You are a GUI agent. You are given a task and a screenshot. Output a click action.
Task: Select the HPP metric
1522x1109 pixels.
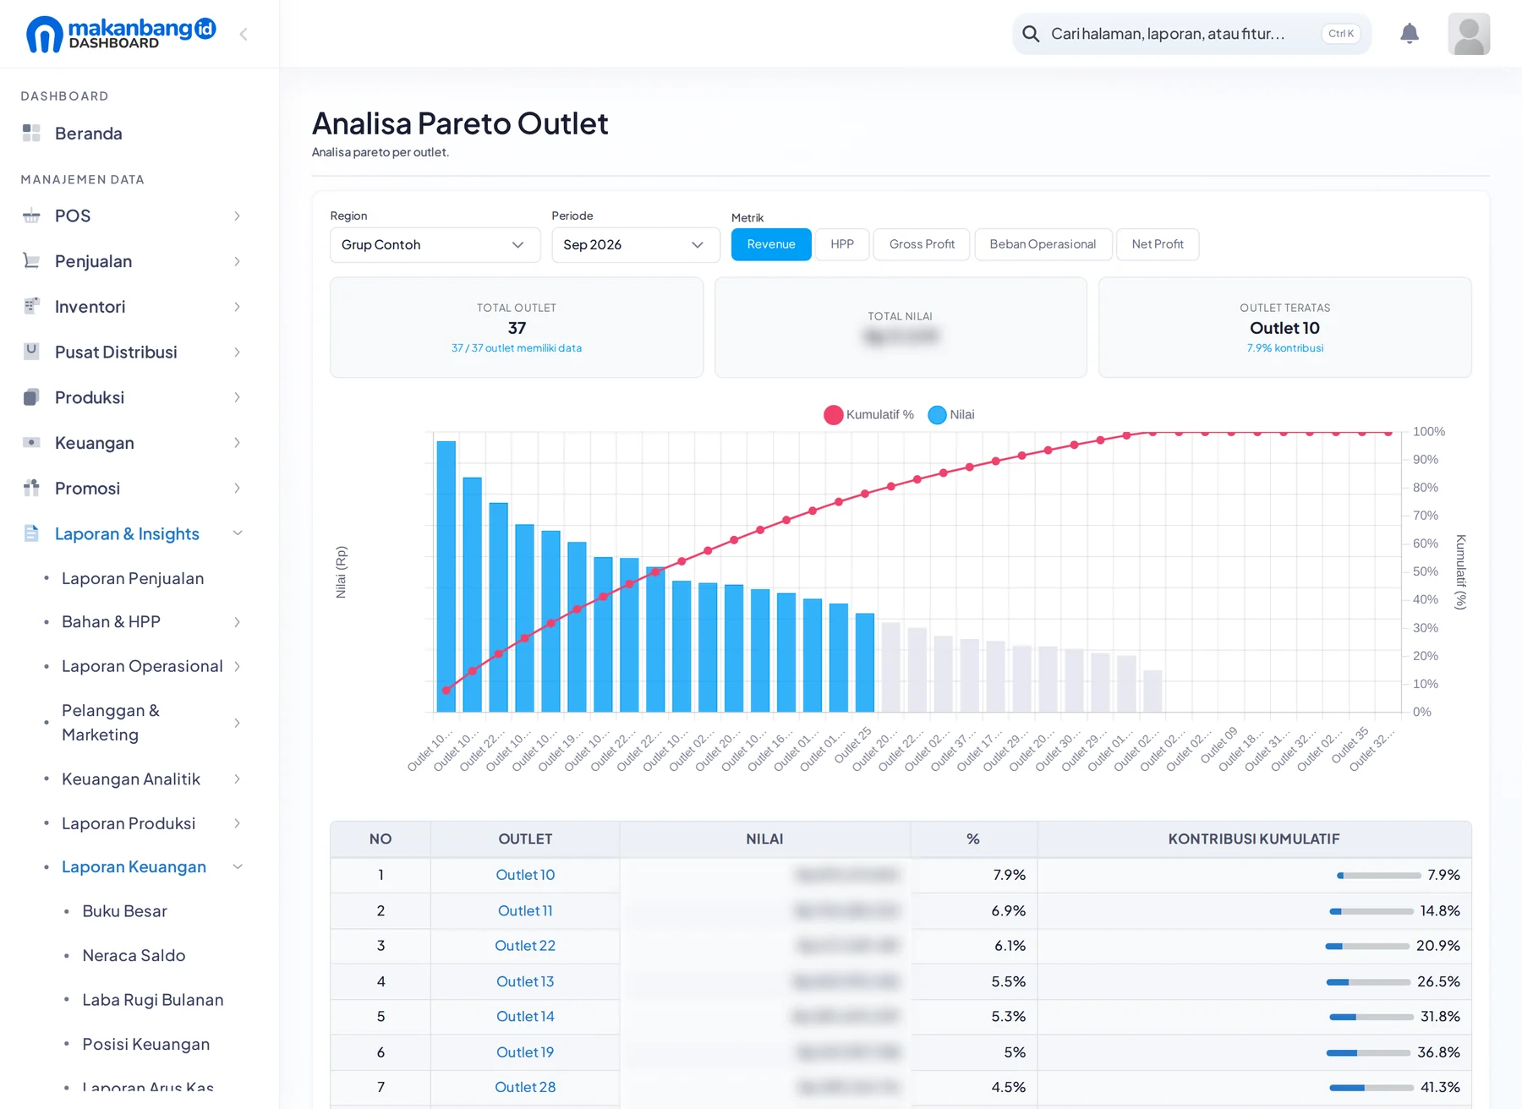point(842,244)
